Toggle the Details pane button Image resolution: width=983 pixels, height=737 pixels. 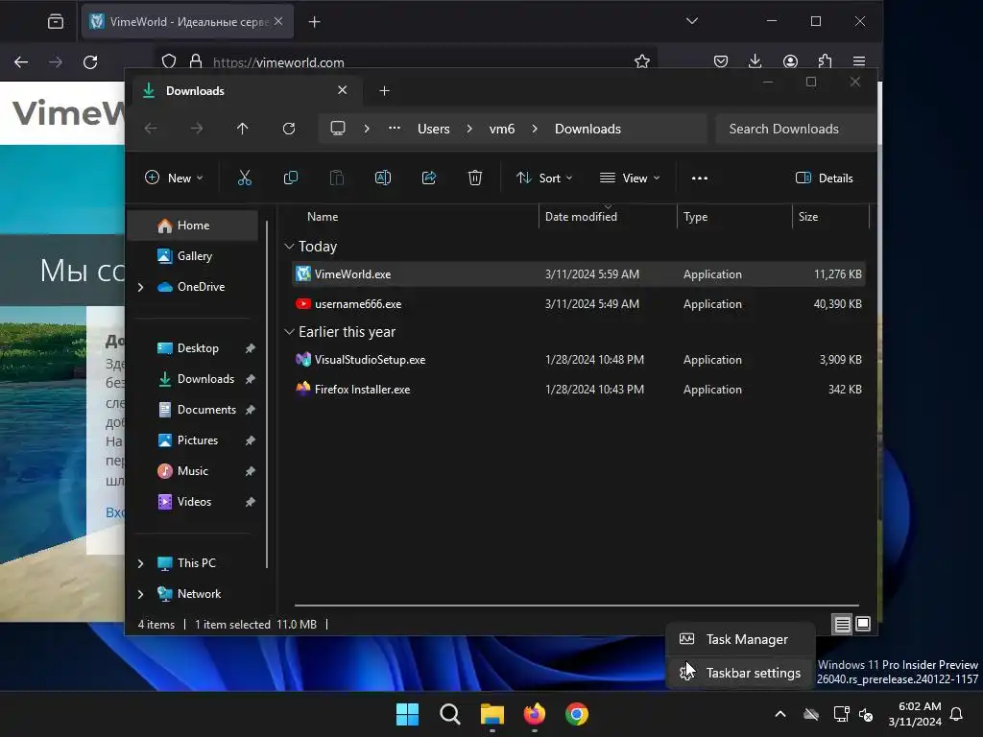pos(825,178)
